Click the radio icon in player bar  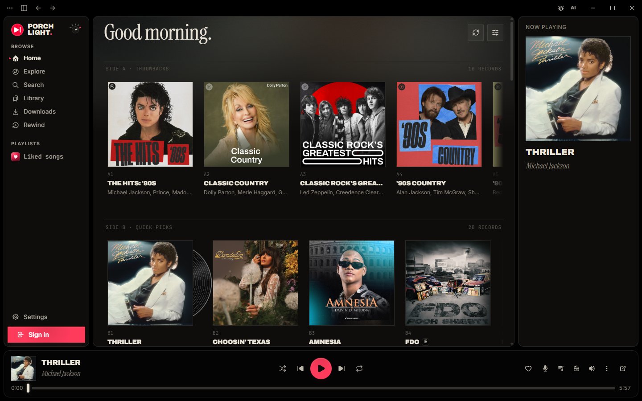[x=576, y=368]
